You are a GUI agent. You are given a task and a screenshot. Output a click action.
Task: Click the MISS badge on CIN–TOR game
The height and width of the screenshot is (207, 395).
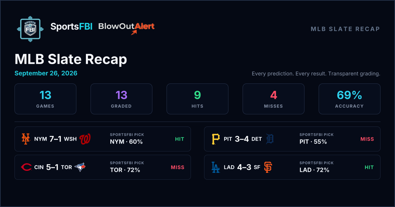point(177,167)
